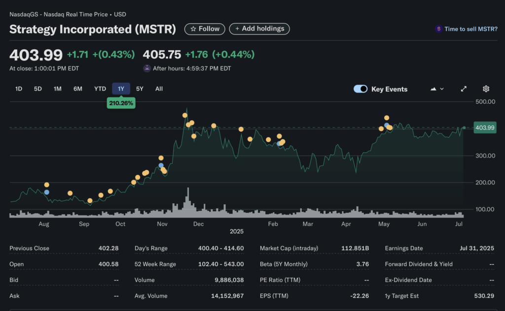Select the 6M time range
Screen dimensions: 505x311
[x=78, y=89]
